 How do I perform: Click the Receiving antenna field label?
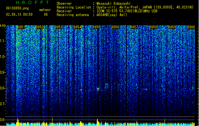click(73, 15)
